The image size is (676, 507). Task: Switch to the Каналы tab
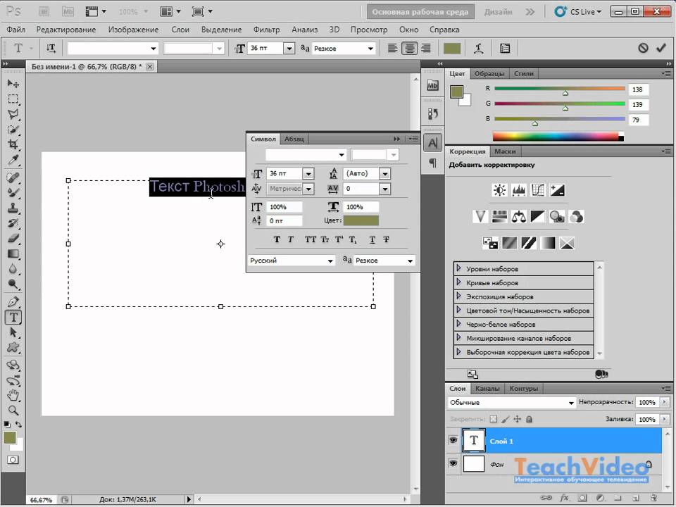487,388
